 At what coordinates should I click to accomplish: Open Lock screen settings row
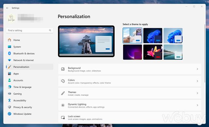tap(130, 118)
